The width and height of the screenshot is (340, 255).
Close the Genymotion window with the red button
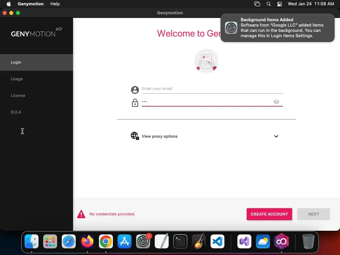click(5, 13)
